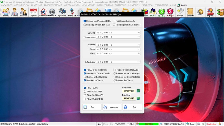This screenshot has height=126, width=224.
Task: Expand the Marca dropdown
Action: pos(139,53)
